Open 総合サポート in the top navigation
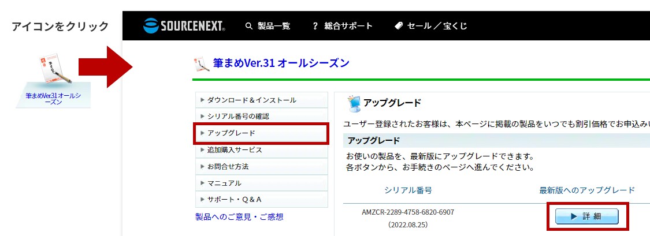Screen dimensions: 650x236 (x=348, y=26)
